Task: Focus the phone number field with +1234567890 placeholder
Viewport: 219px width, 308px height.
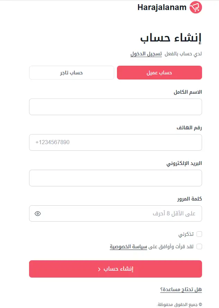Action: click(116, 142)
